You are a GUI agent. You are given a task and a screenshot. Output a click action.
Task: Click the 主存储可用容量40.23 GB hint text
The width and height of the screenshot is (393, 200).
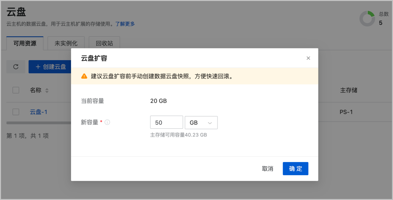tap(178, 135)
